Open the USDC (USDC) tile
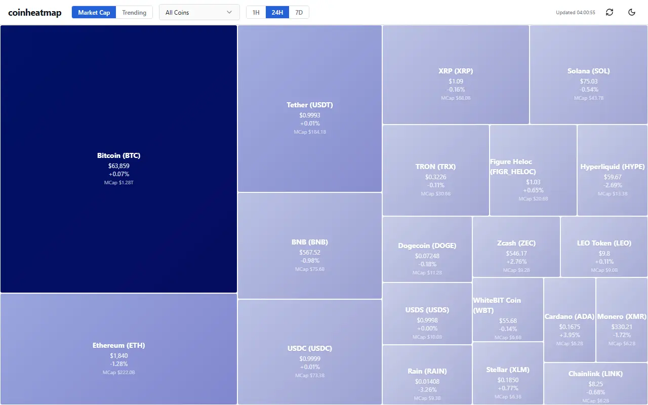Image resolution: width=648 pixels, height=405 pixels. click(x=310, y=352)
